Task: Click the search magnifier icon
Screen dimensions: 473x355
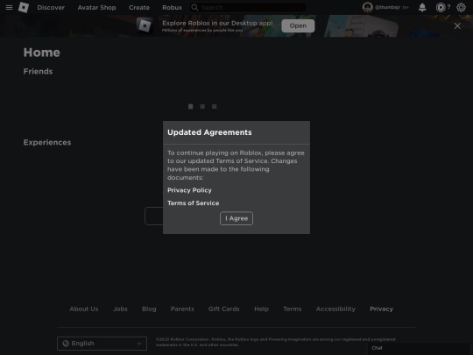Action: tap(194, 7)
